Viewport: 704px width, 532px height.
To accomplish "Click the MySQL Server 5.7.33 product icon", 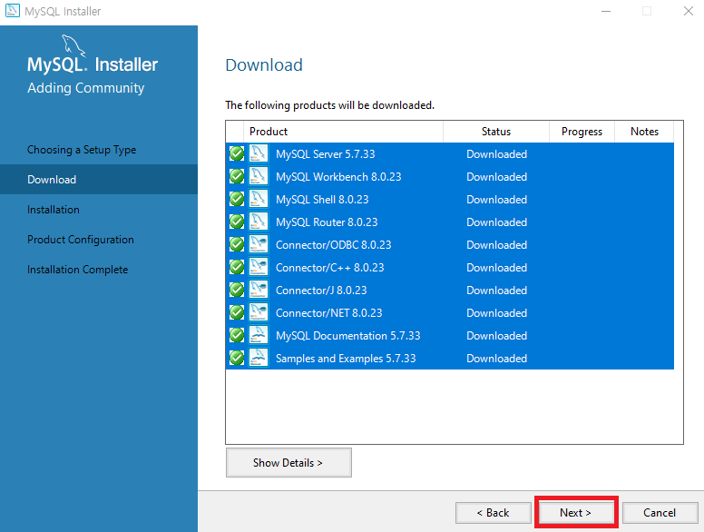I will point(259,153).
